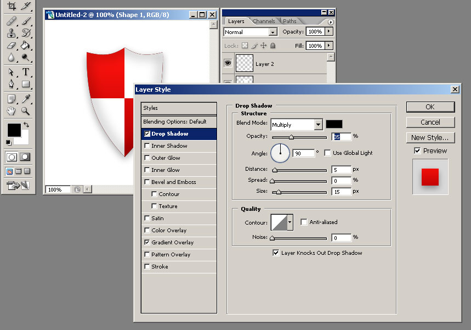Click Cancel in Layer Style dialog
The width and height of the screenshot is (471, 330).
point(430,122)
